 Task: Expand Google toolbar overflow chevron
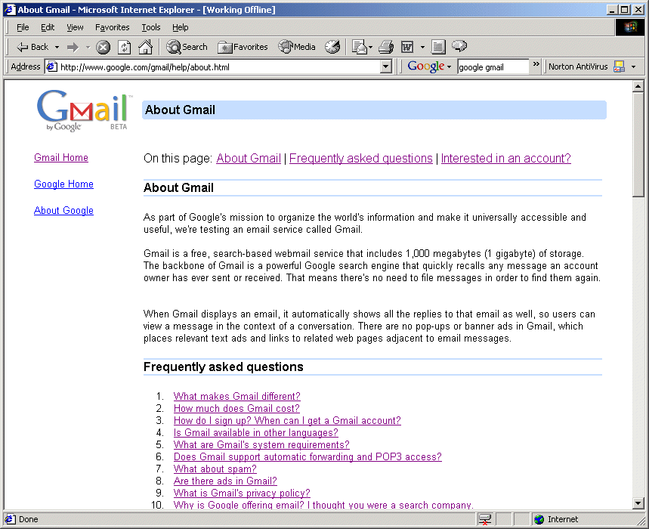[x=536, y=63]
